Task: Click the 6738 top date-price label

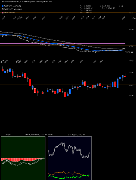Action: coord(4,18)
